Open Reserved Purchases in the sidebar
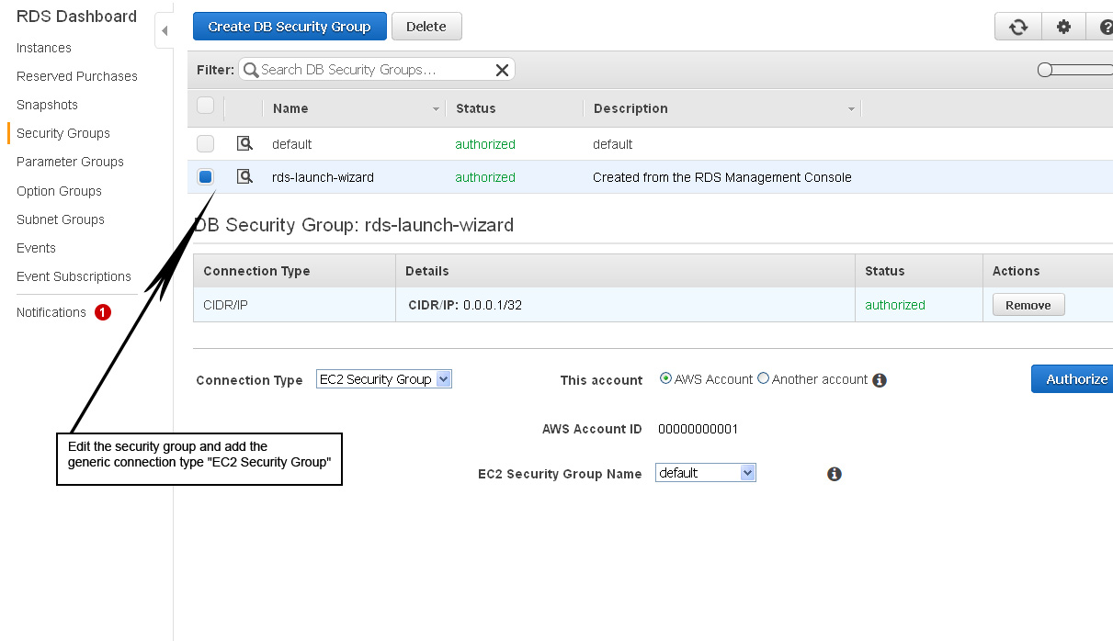The image size is (1113, 641). 77,76
